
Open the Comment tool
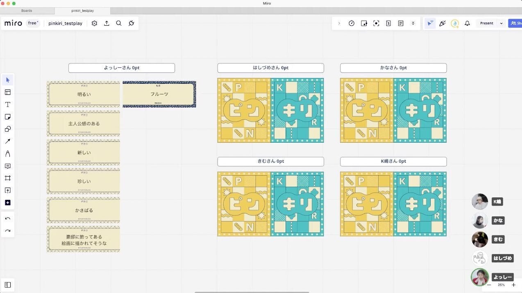pyautogui.click(x=8, y=166)
